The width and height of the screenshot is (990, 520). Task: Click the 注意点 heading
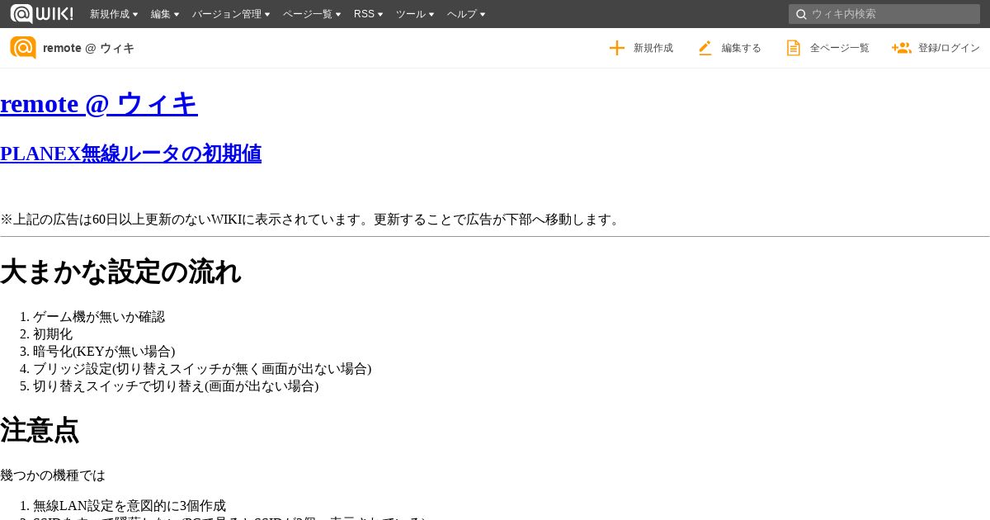(40, 431)
